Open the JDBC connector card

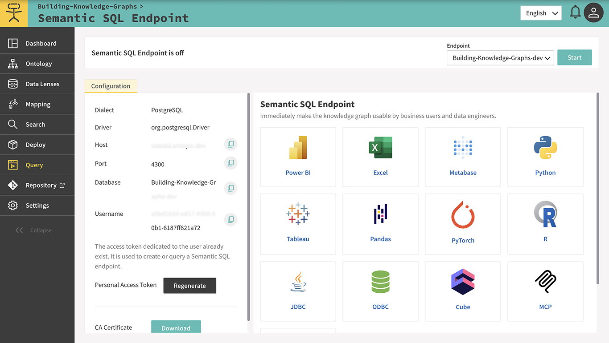click(298, 291)
